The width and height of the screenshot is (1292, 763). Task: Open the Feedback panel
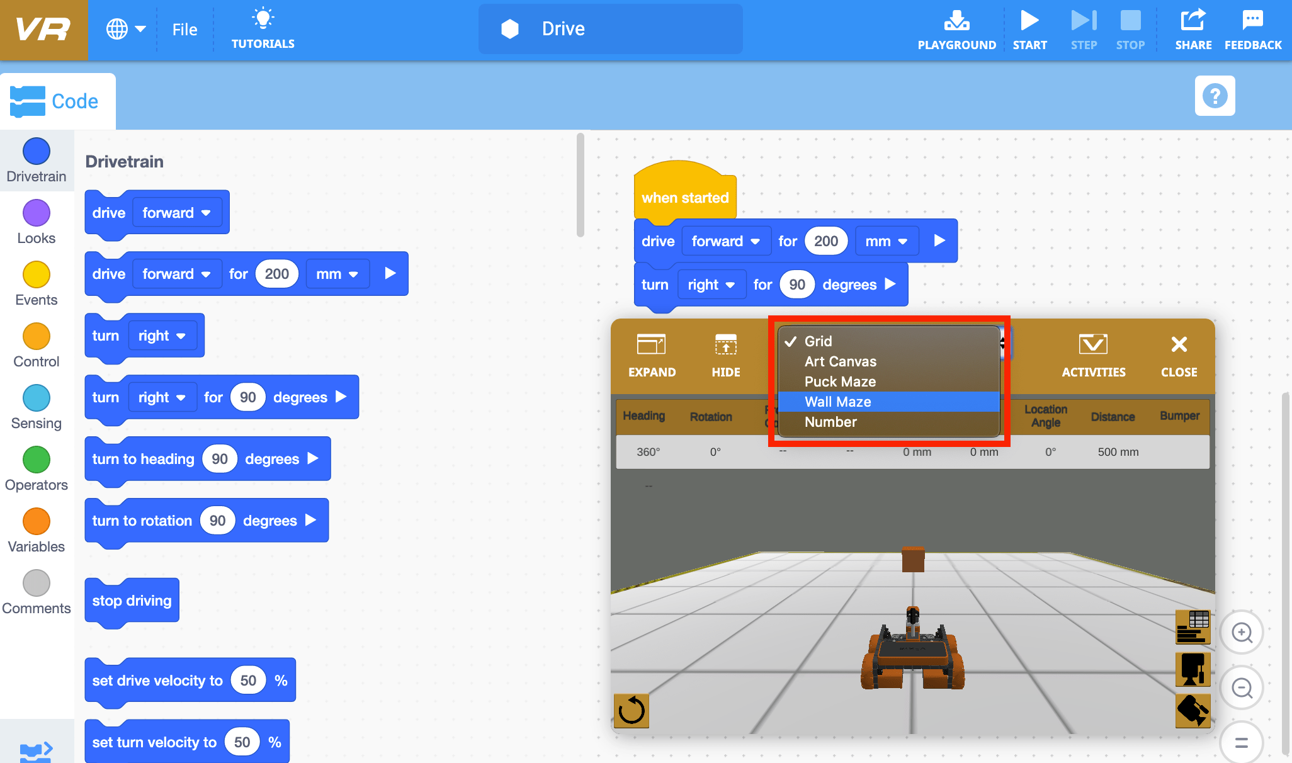(x=1253, y=28)
